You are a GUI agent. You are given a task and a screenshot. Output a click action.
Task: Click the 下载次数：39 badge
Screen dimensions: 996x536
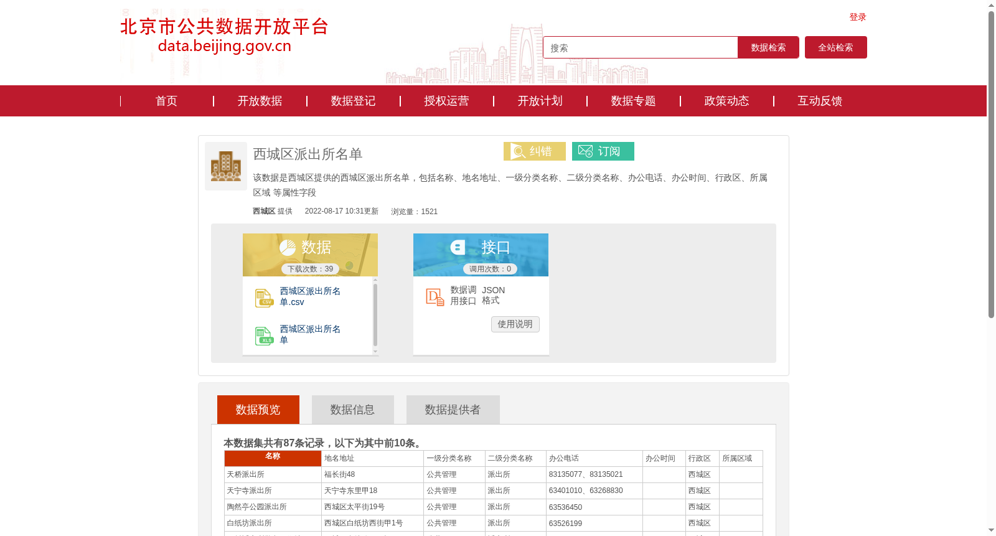coord(310,269)
